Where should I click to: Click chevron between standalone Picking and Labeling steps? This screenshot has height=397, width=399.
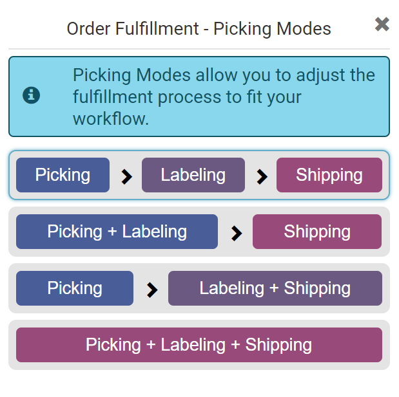point(126,176)
